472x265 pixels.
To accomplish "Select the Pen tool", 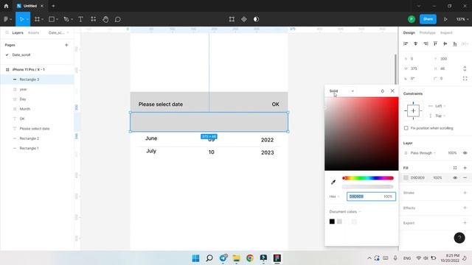I will tap(66, 19).
